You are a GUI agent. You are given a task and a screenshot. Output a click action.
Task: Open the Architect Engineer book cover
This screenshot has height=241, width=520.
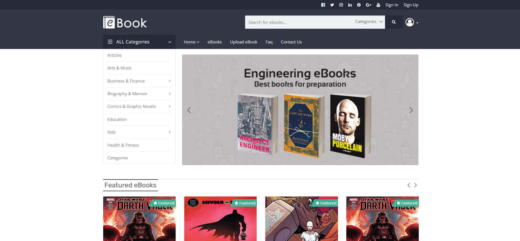pos(258,125)
